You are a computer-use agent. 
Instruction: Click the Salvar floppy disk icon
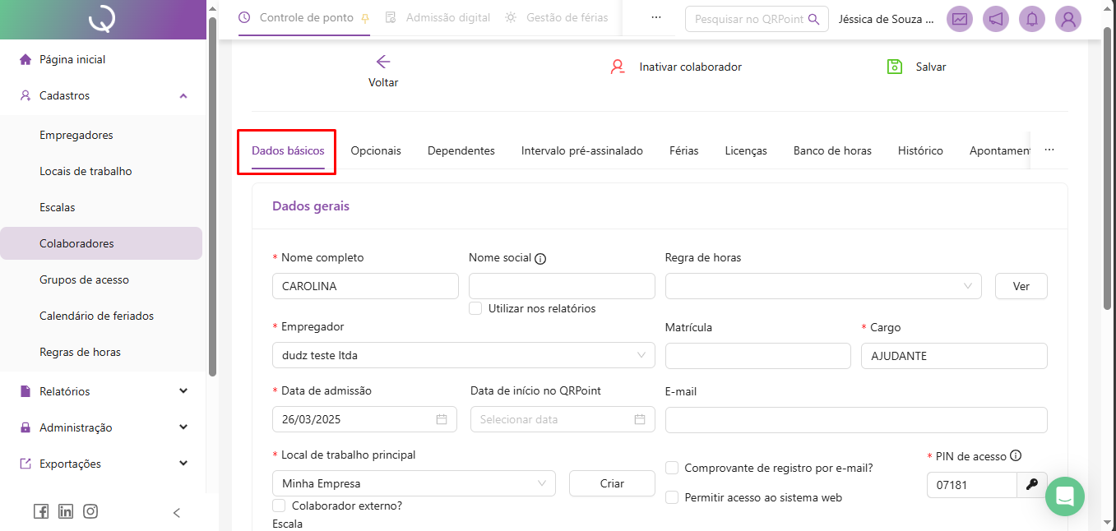895,67
